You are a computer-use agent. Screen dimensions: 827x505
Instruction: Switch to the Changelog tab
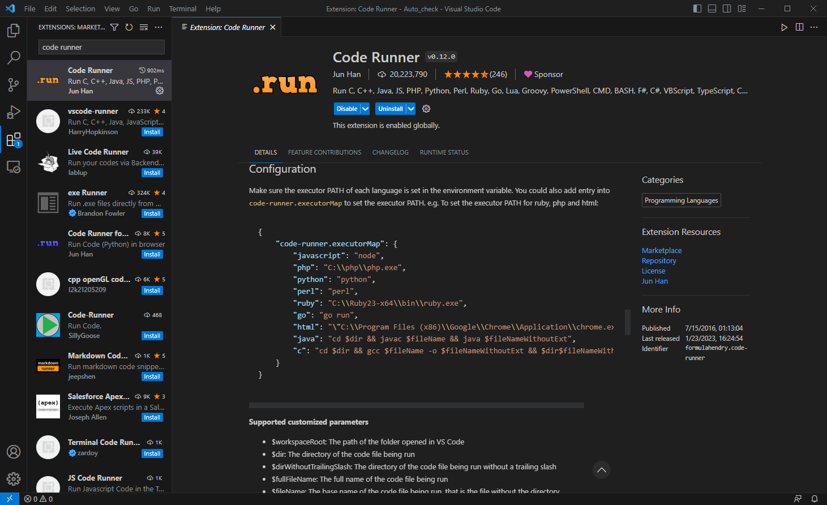coord(391,152)
